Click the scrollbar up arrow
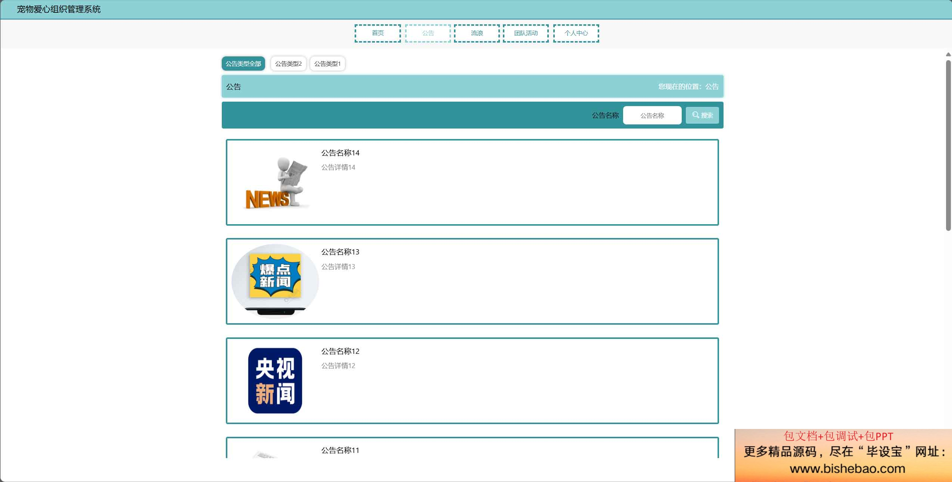The image size is (952, 482). point(948,55)
